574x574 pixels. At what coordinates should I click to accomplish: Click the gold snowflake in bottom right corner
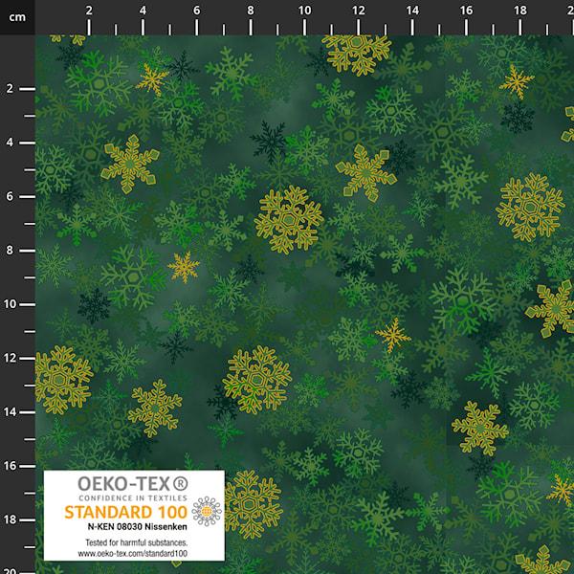tap(542, 561)
